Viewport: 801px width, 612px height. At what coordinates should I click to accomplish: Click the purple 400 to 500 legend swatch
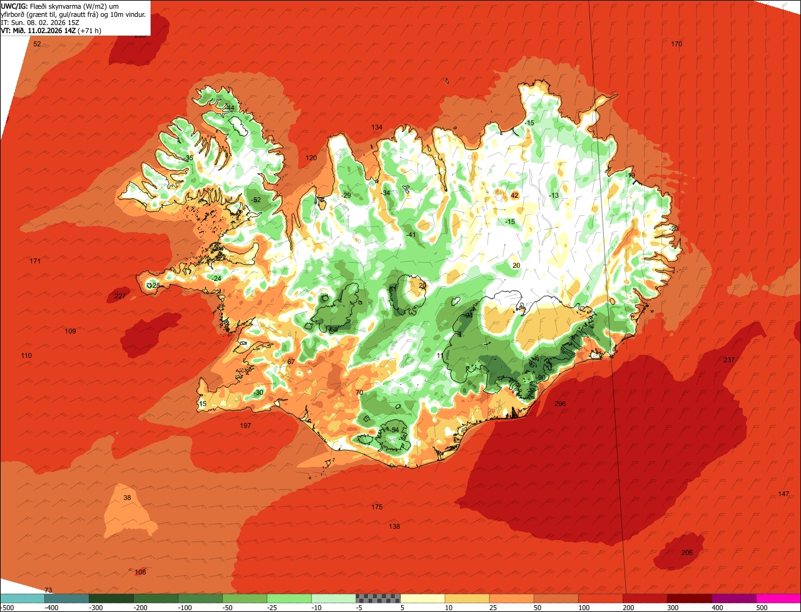pos(734,598)
